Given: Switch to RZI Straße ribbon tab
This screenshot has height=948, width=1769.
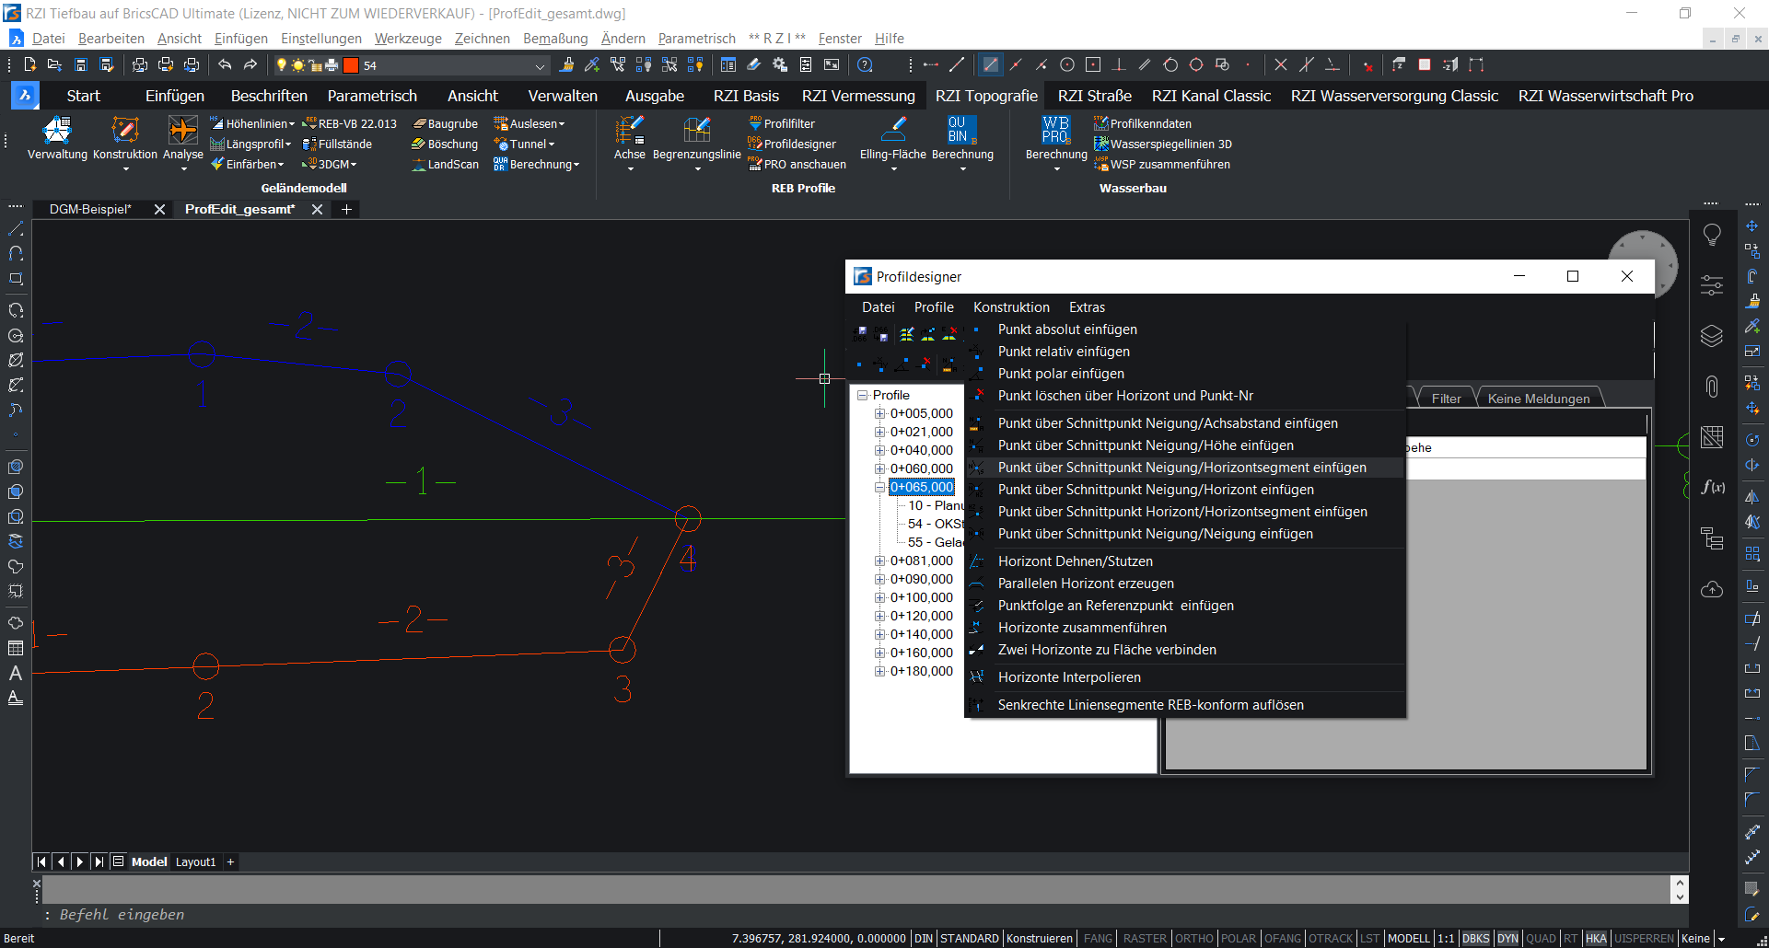Looking at the screenshot, I should tap(1094, 96).
